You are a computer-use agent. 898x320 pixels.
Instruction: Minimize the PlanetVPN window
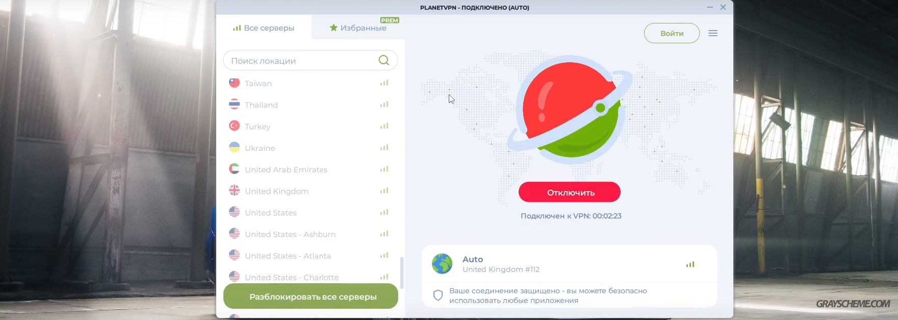710,7
